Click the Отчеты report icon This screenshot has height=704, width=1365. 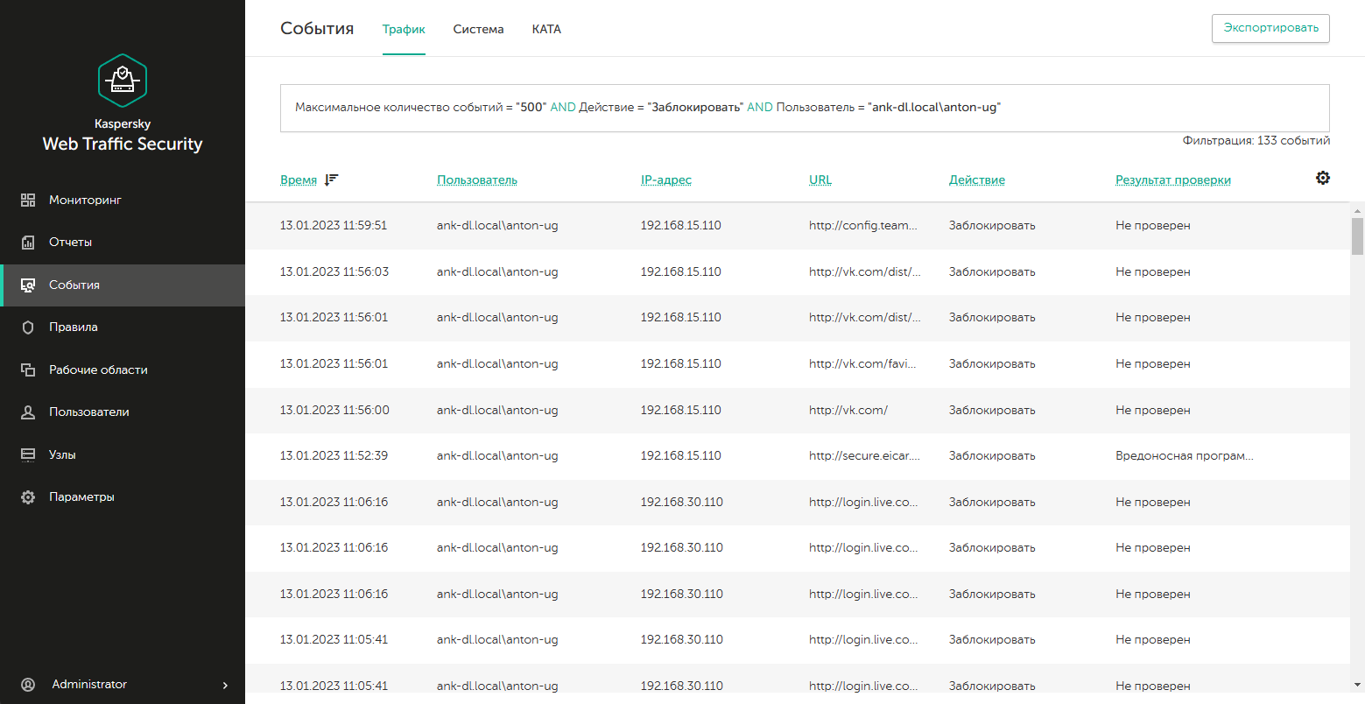tap(28, 243)
